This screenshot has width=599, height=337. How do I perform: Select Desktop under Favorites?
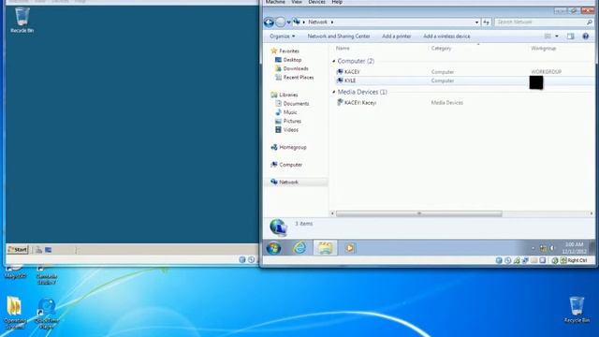(288, 60)
